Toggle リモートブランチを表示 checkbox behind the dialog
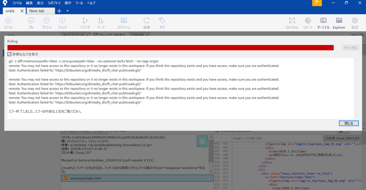 pos(96,35)
